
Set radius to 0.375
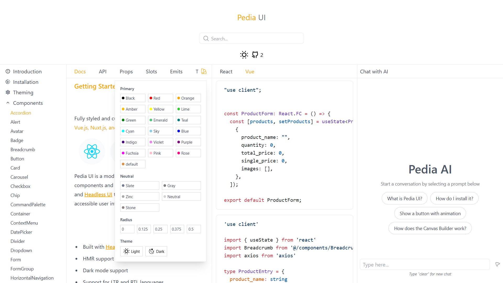(x=177, y=229)
